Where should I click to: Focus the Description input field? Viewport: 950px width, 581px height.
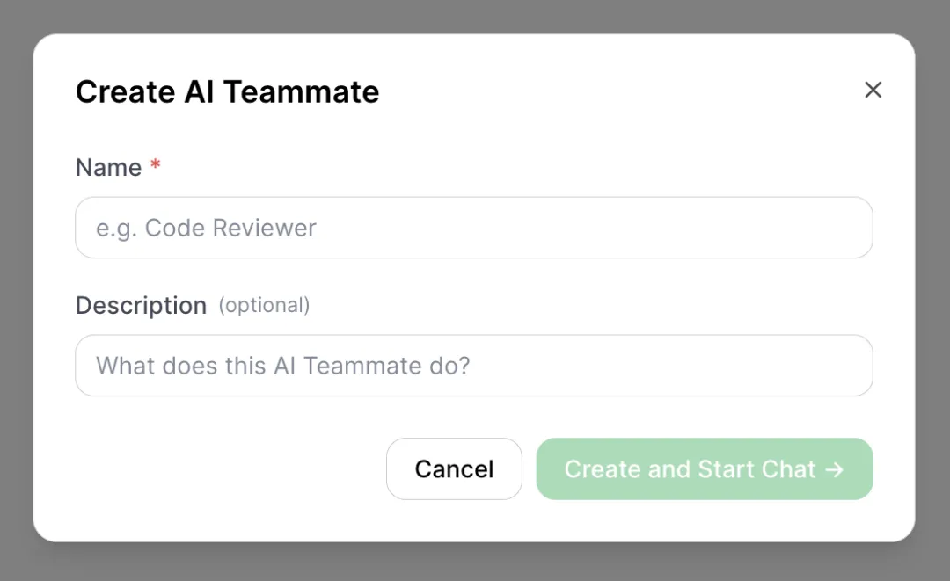pyautogui.click(x=473, y=366)
